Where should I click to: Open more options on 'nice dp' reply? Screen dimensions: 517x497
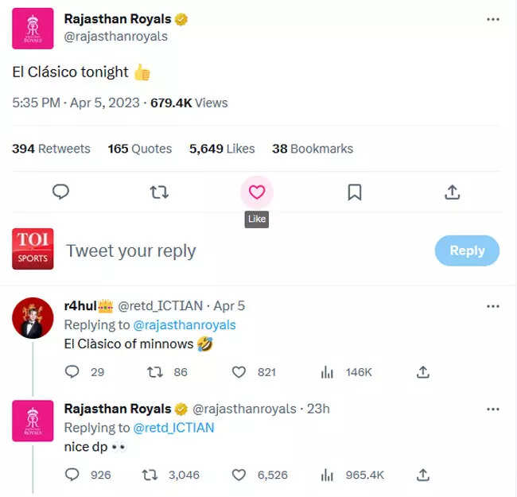[493, 409]
